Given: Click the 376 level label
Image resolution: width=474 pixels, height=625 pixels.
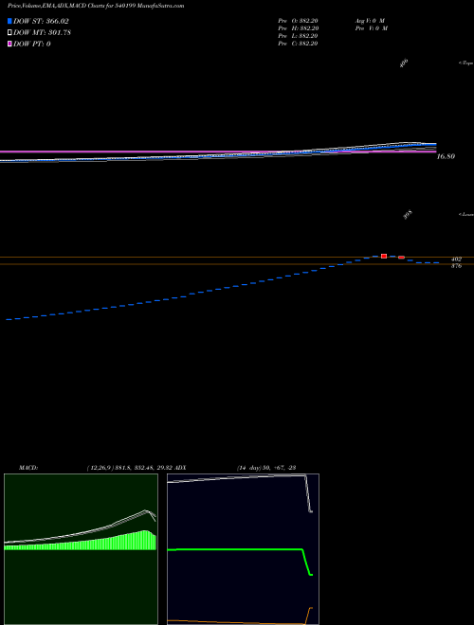Looking at the screenshot, I should 456,266.
